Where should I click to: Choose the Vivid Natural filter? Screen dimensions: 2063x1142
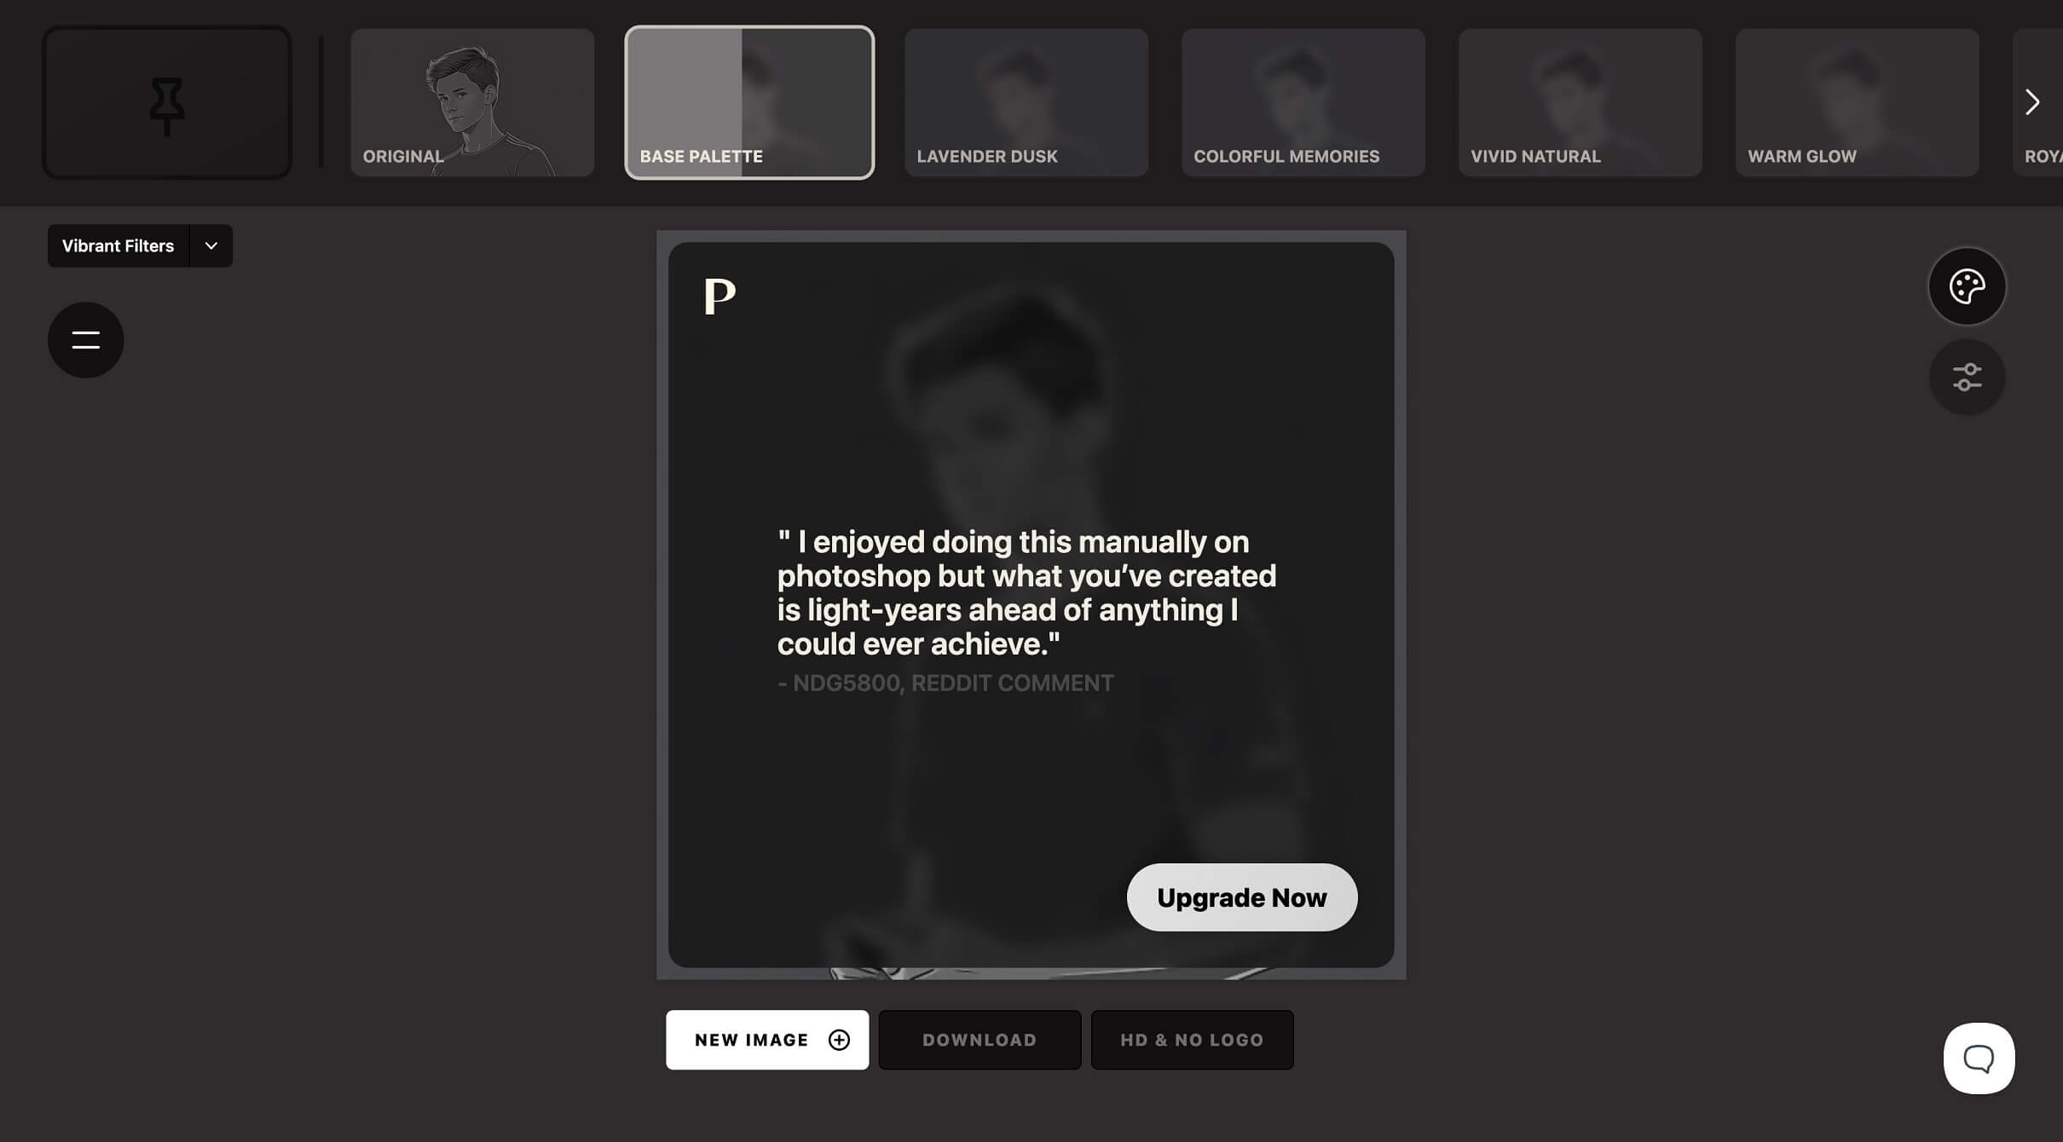click(1580, 102)
